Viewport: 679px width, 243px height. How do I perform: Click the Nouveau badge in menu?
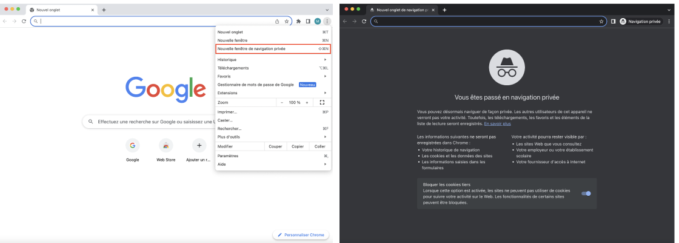coord(307,85)
